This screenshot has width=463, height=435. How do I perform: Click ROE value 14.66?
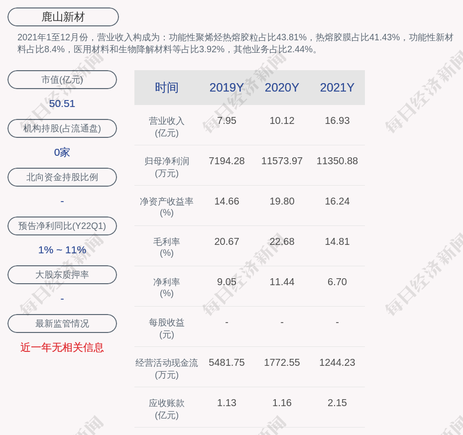click(227, 201)
